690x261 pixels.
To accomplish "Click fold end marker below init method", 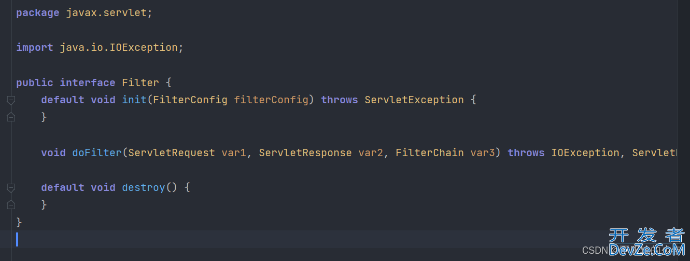I will point(10,118).
